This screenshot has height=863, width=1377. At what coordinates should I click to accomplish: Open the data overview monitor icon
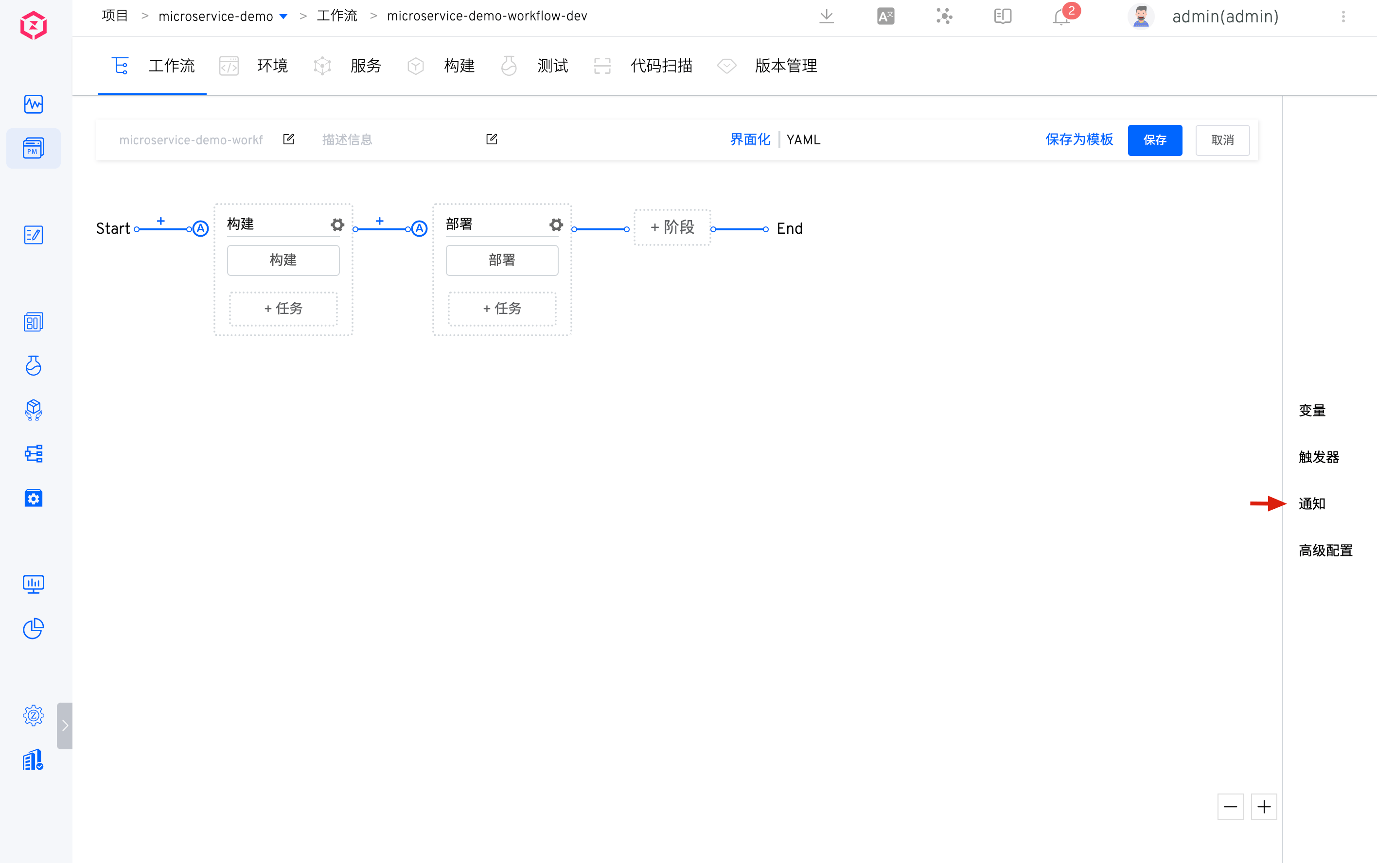point(33,584)
